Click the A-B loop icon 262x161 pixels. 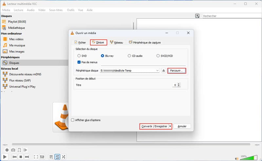[x=19, y=150]
